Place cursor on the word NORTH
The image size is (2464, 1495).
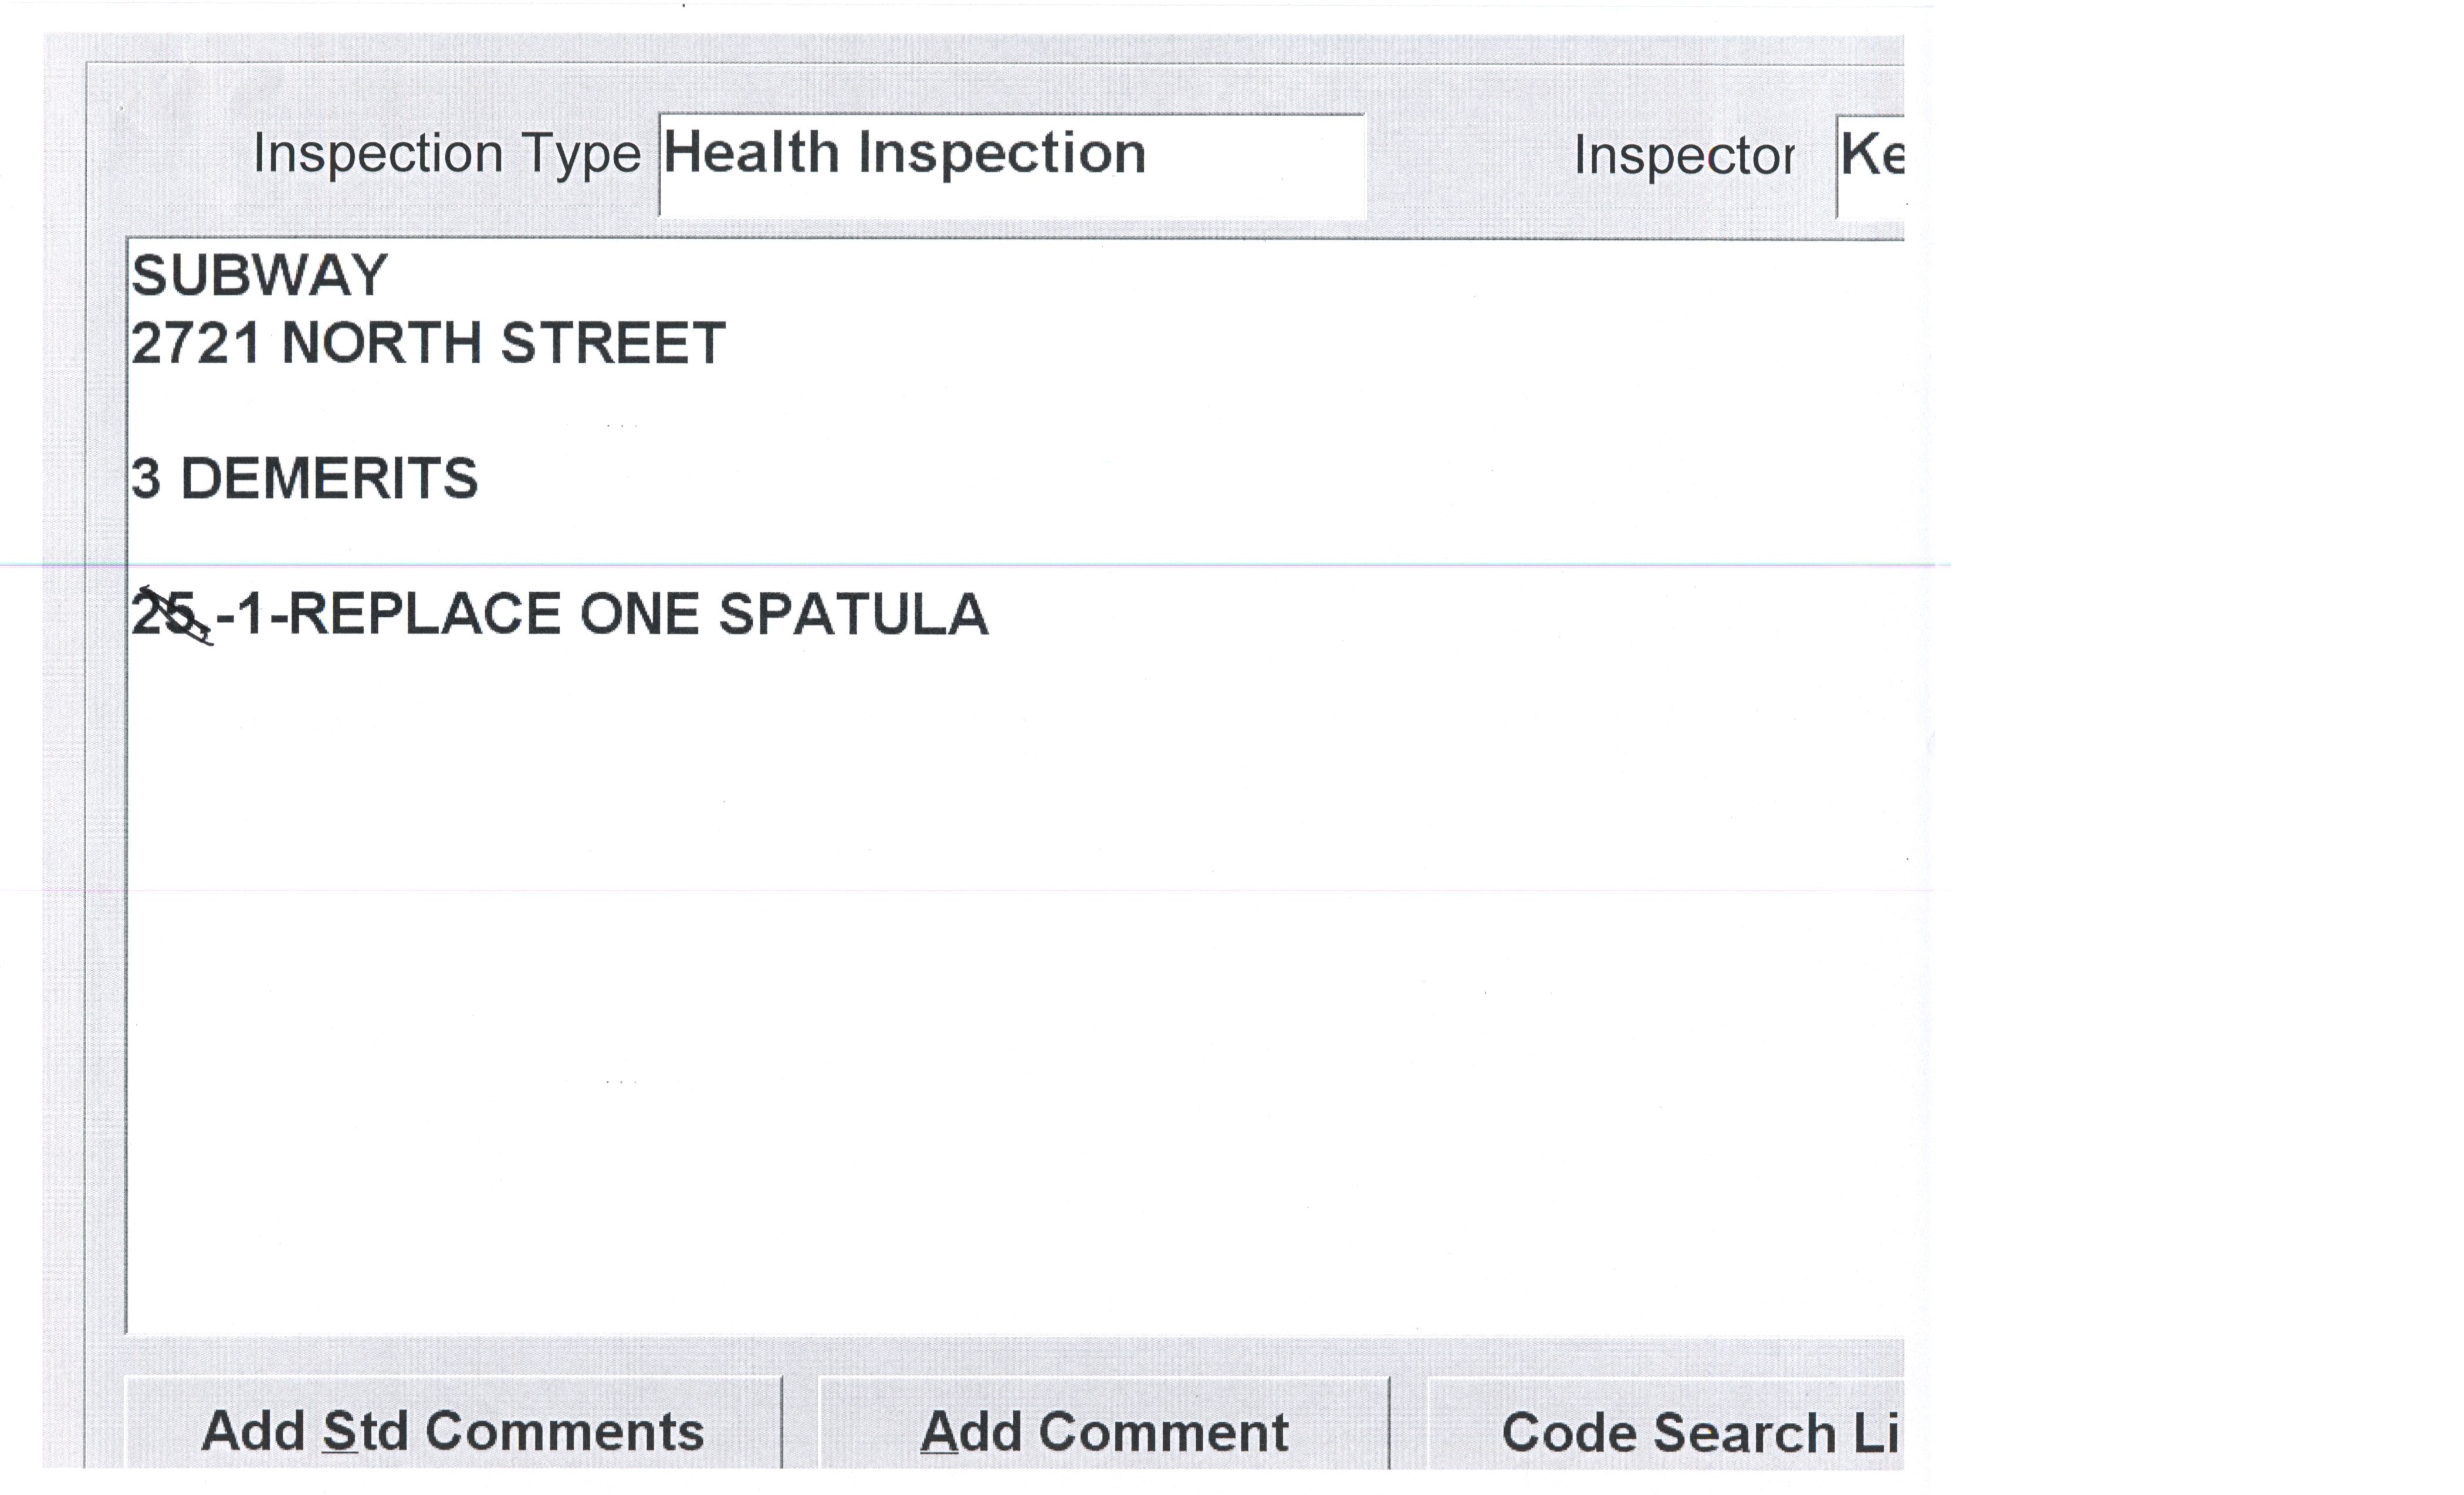tap(381, 344)
